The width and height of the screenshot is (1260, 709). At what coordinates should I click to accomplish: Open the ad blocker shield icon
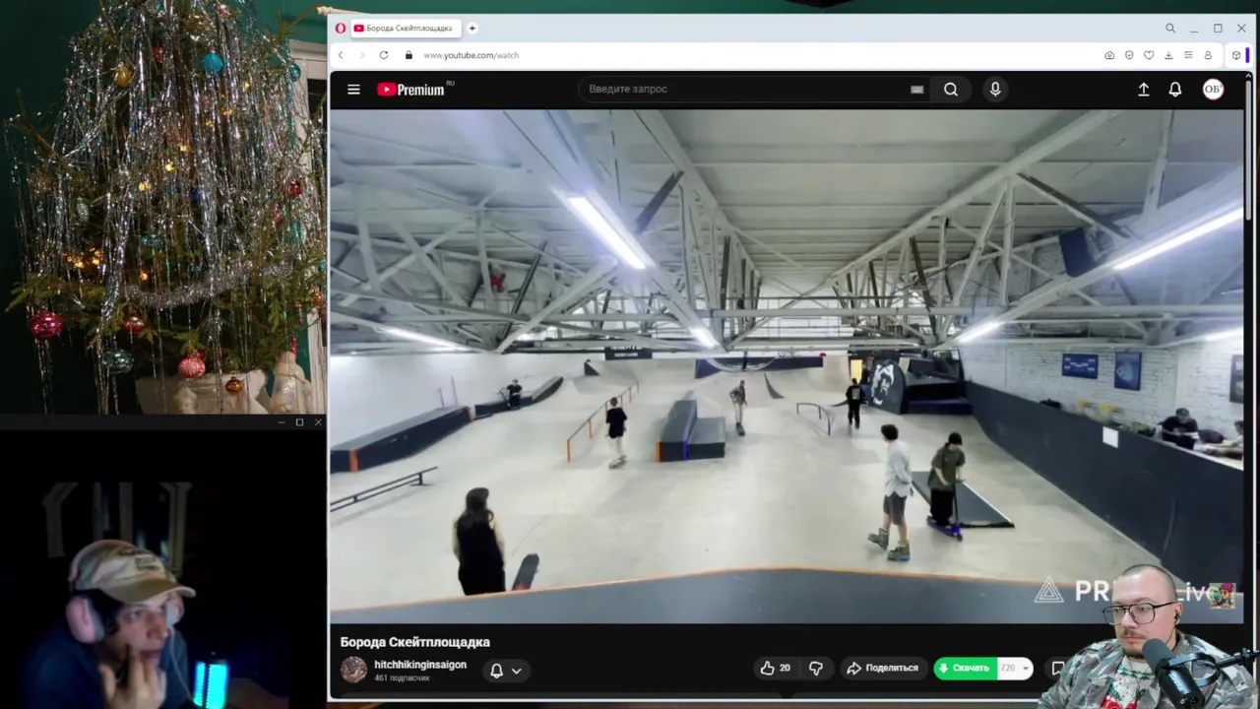tap(1129, 55)
